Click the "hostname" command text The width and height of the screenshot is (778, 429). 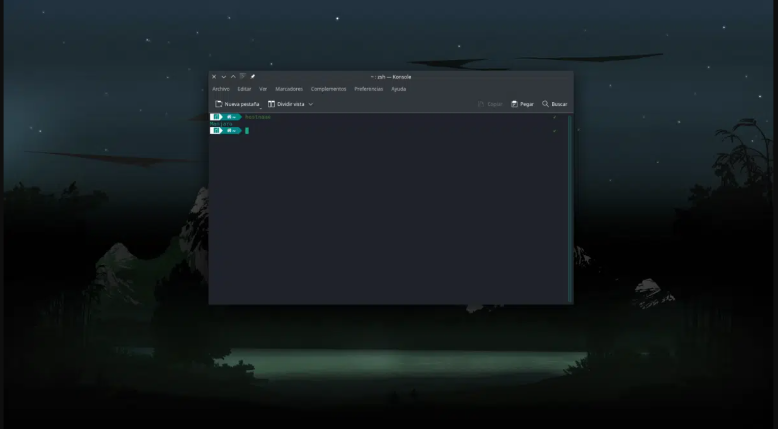point(258,117)
